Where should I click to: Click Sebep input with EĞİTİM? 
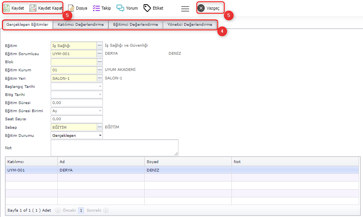pos(74,127)
